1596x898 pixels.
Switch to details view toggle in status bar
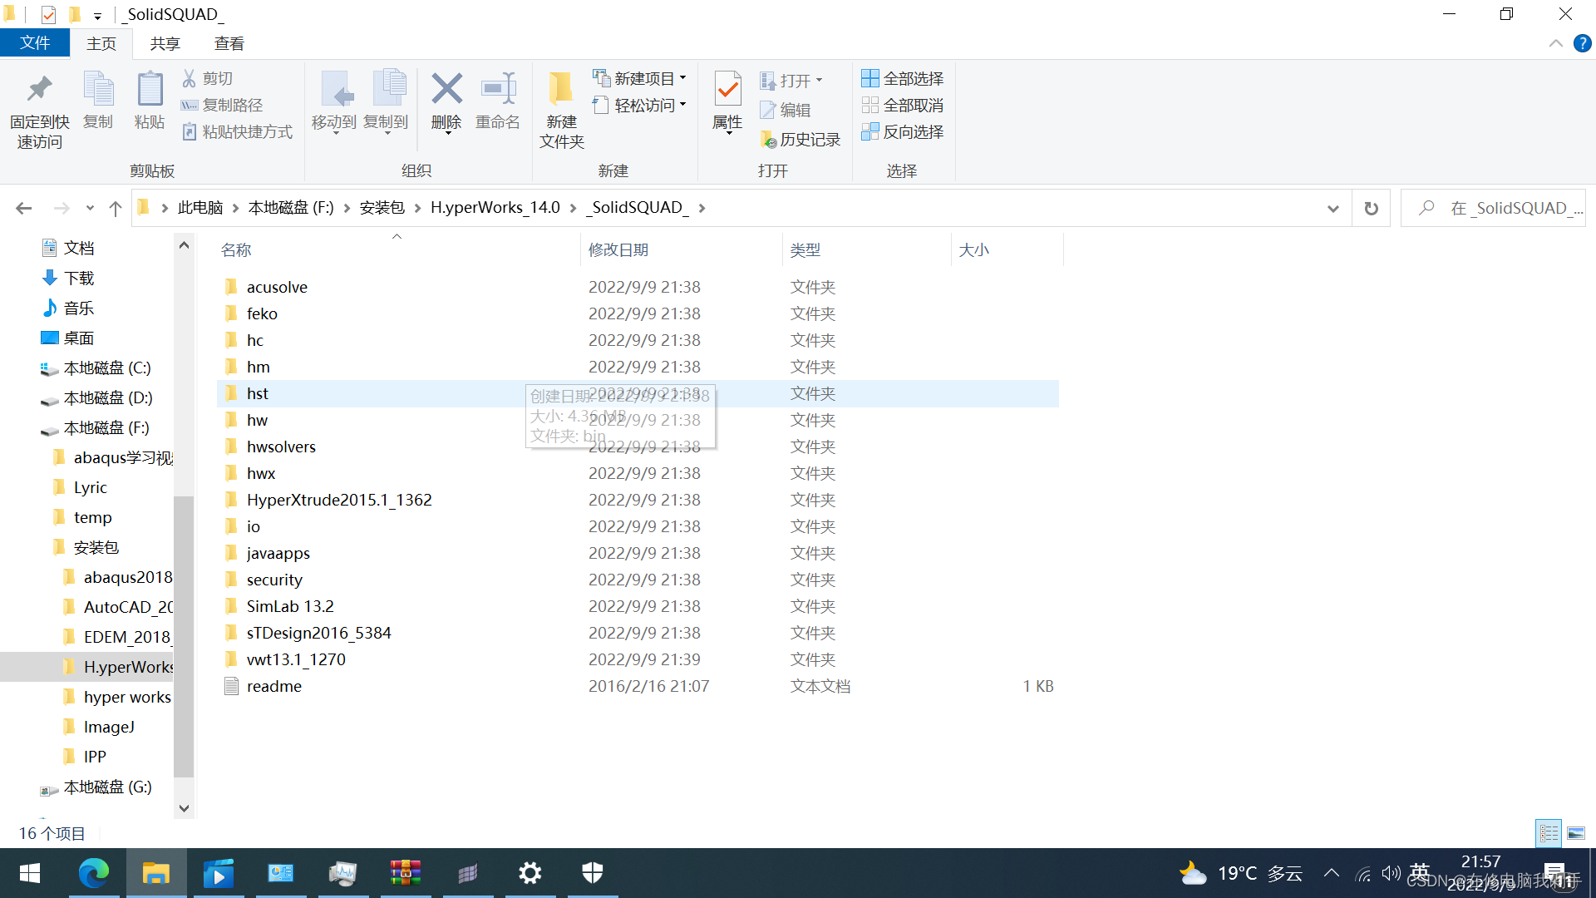tap(1549, 832)
